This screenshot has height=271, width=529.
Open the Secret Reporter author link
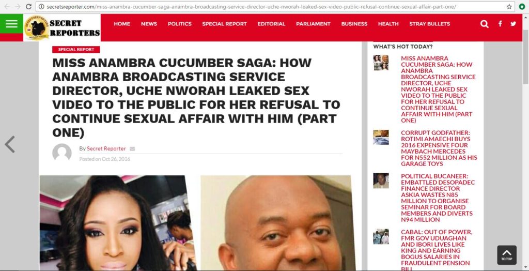pyautogui.click(x=106, y=148)
